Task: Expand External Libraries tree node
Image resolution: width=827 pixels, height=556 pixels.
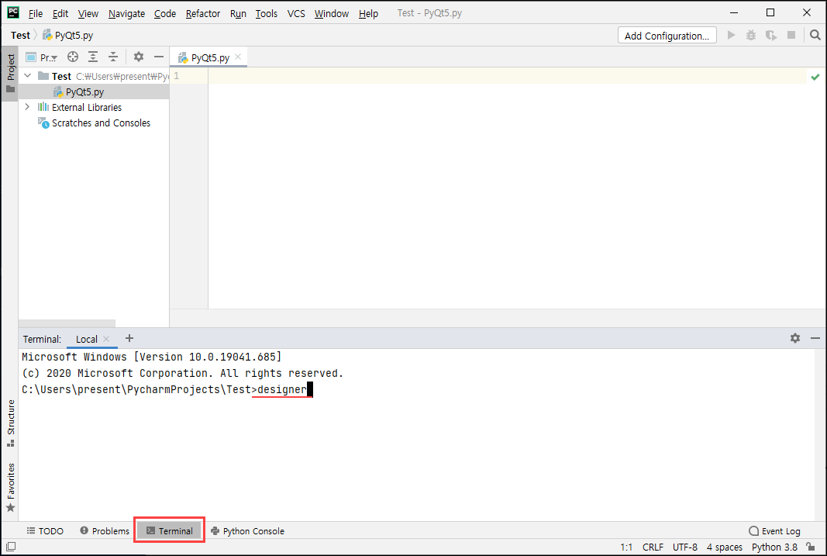Action: (27, 107)
